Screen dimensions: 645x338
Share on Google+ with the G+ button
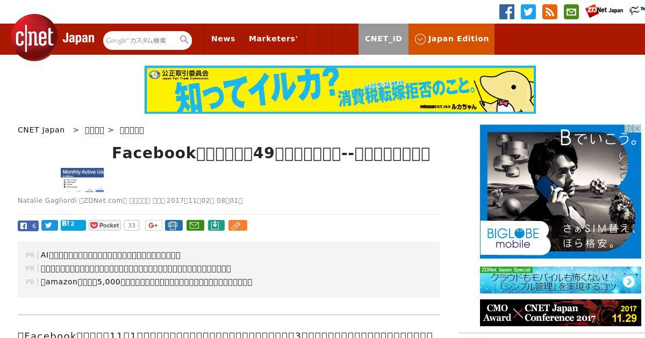tap(153, 225)
